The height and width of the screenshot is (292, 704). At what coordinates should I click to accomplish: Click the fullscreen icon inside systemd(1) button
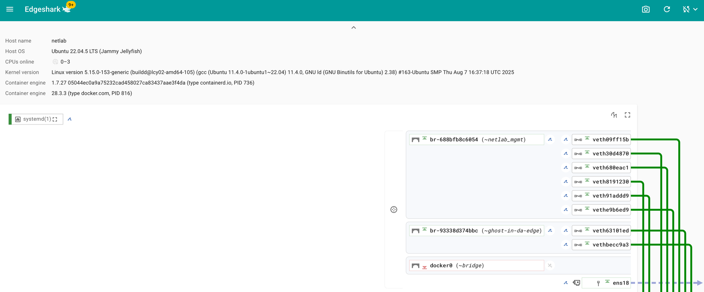(x=55, y=119)
